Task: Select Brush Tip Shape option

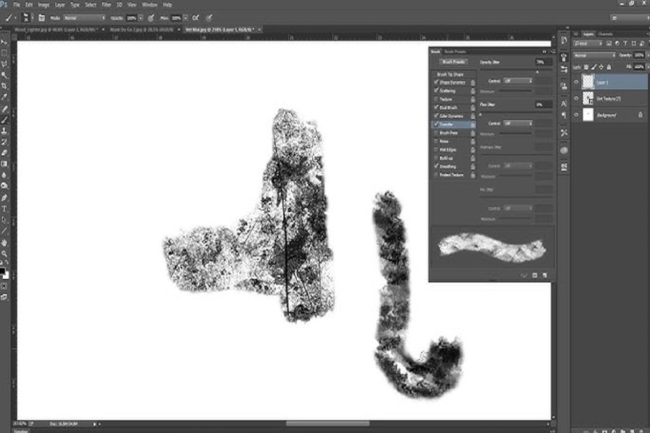Action: point(450,74)
